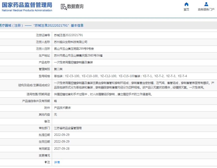Click the 适用范围/预期用途 label
Viewport: 217px width, 168px height.
[38, 94]
